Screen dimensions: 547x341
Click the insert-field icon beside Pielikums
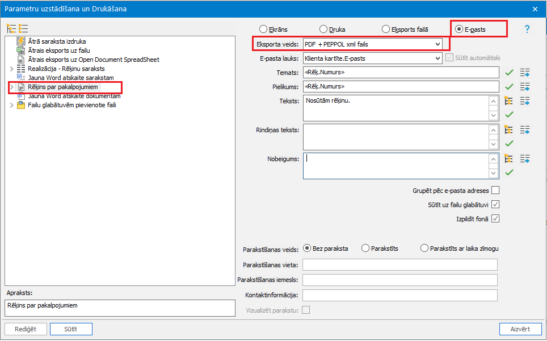click(524, 86)
